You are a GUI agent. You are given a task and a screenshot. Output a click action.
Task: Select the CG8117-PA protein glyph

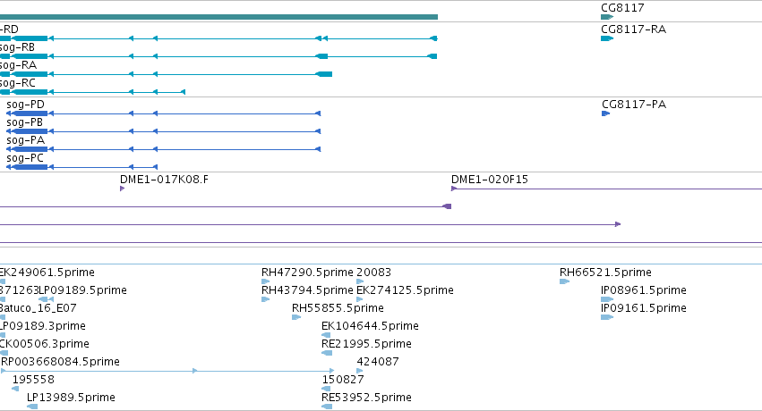[x=605, y=113]
